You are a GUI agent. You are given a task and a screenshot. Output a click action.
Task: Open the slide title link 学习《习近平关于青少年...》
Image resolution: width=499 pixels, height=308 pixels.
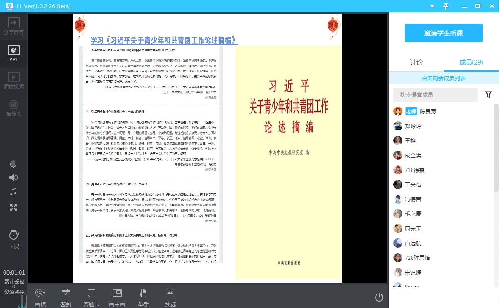(164, 40)
